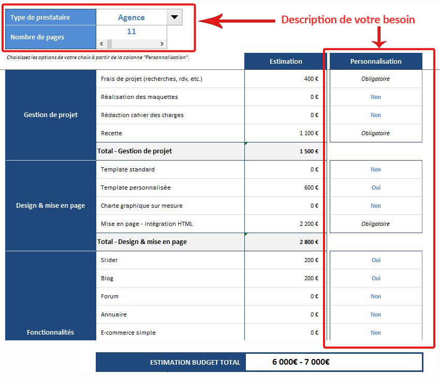This screenshot has width=440, height=388.
Task: Select the Agence value cell
Action: (131, 17)
